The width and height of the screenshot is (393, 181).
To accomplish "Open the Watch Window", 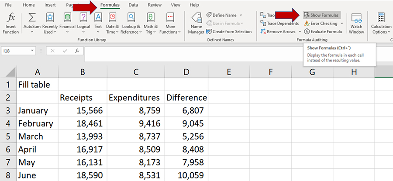I will click(x=356, y=23).
